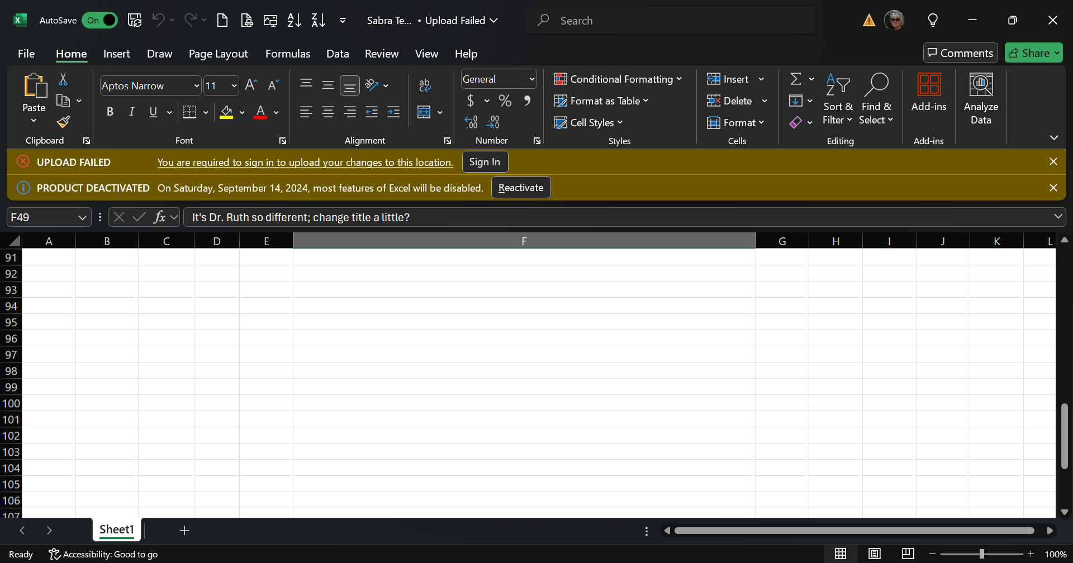This screenshot has height=563, width=1073.
Task: Open the File menu
Action: (x=26, y=54)
